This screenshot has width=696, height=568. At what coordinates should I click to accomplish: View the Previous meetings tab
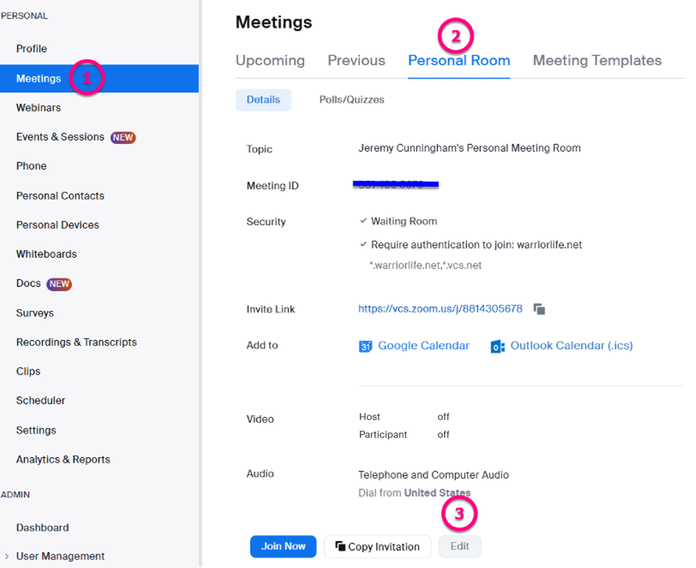pyautogui.click(x=356, y=61)
